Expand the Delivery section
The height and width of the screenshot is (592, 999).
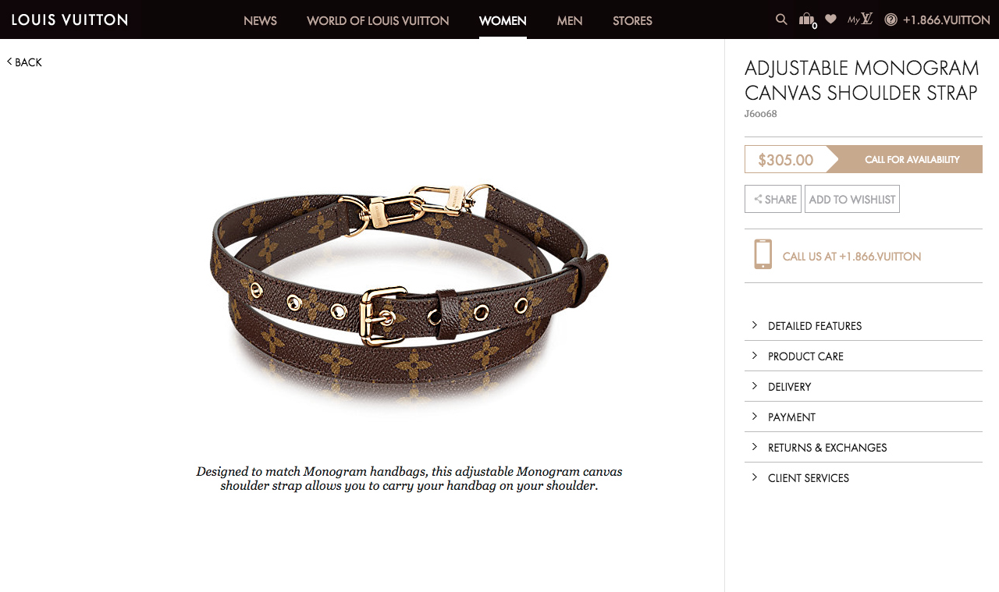[x=863, y=387]
